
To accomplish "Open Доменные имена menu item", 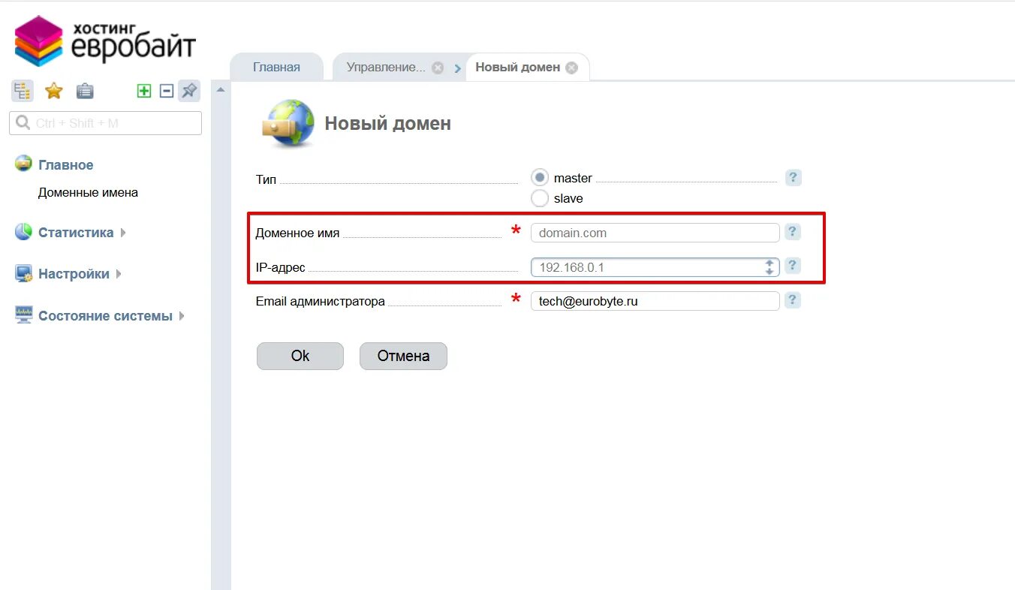I will tap(88, 192).
